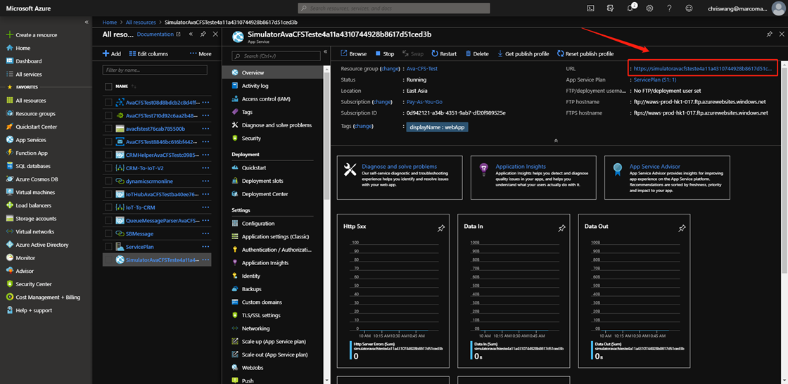Click Restart in the app toolbar
This screenshot has height=384, width=788.
pos(444,53)
